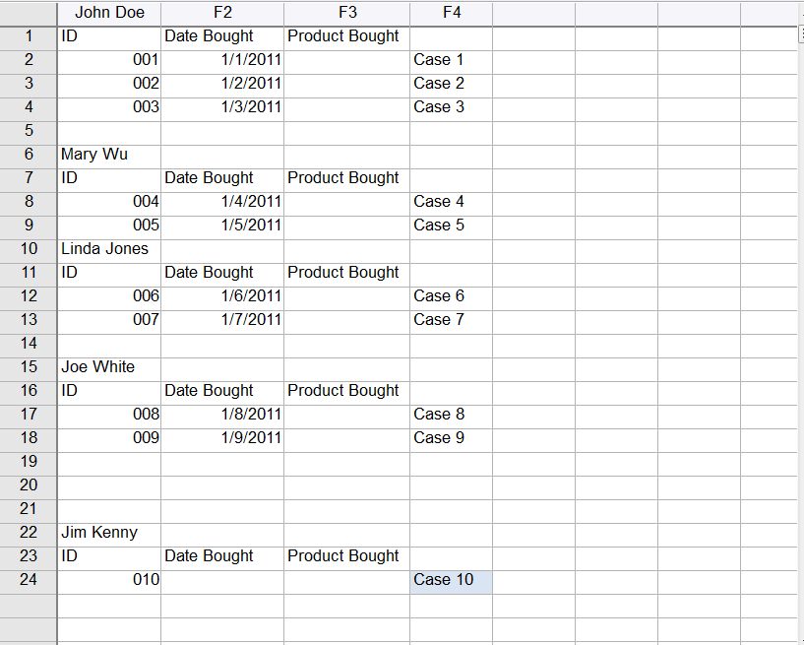Click the empty row 14 header
804x645 pixels.
pyautogui.click(x=29, y=344)
